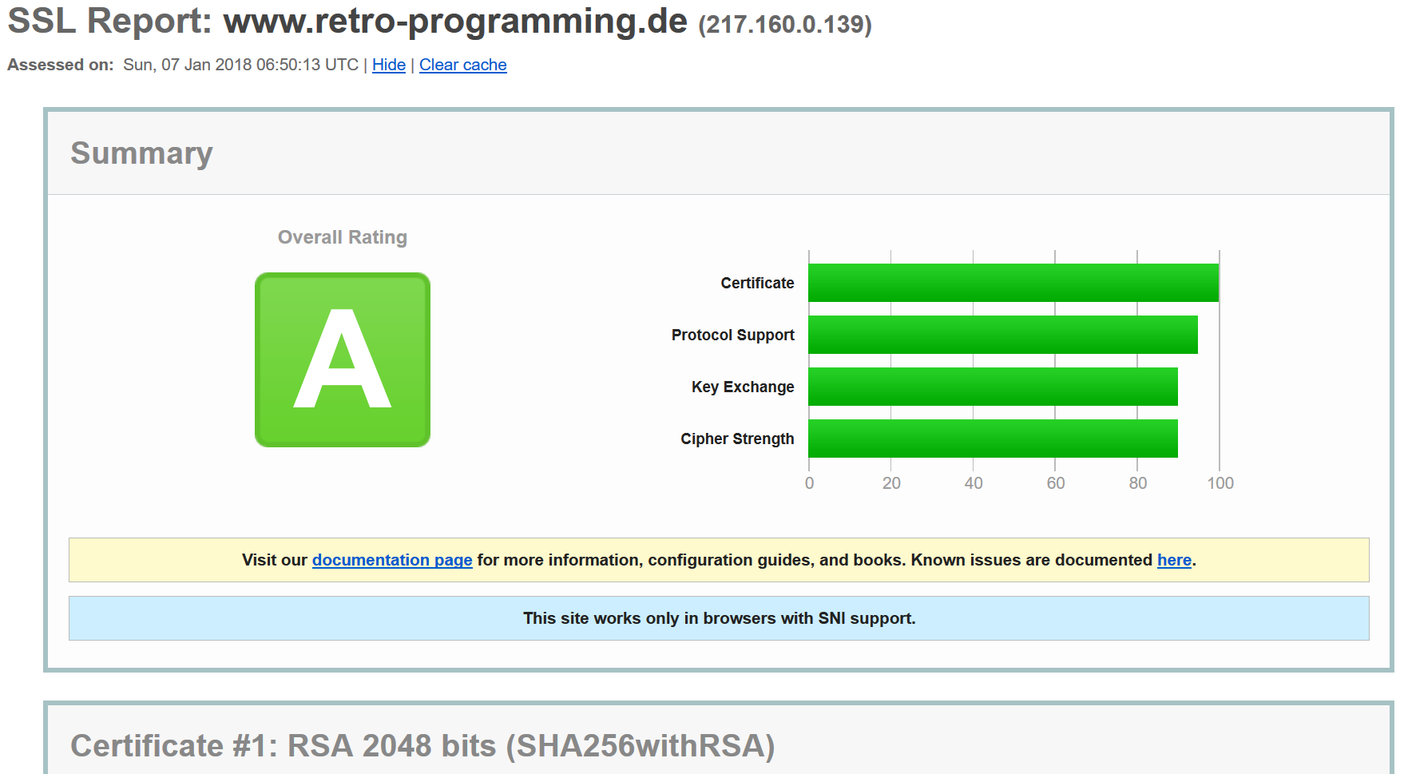This screenshot has width=1404, height=774.
Task: Select the Key Exchange score bar
Action: [993, 387]
